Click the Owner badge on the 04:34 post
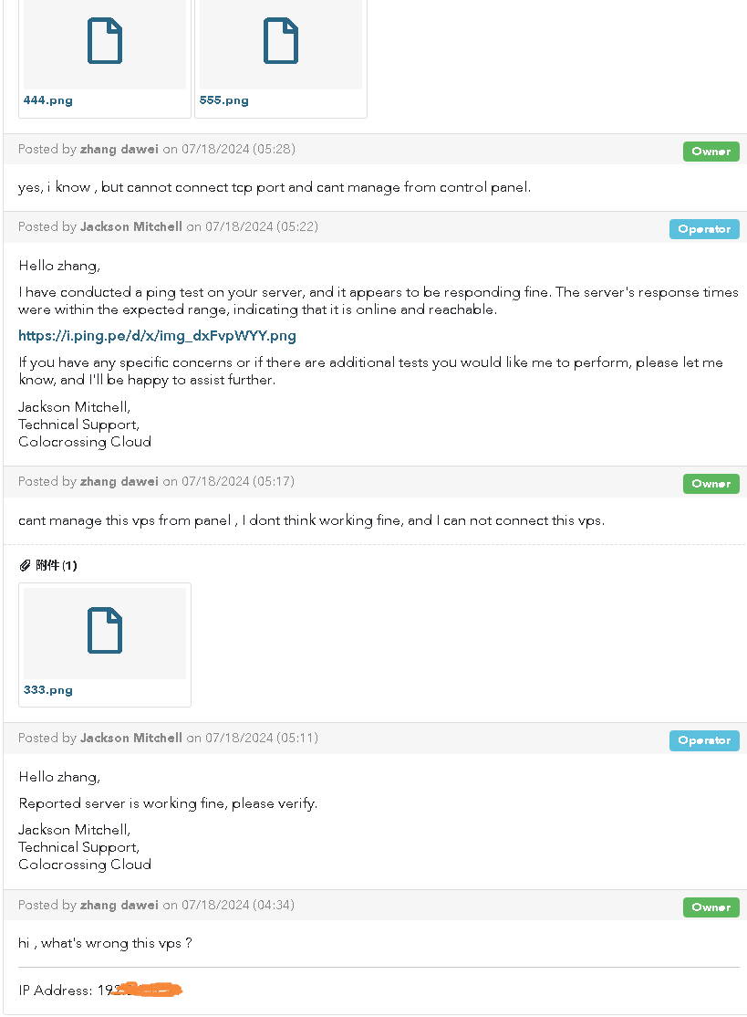 pos(711,907)
